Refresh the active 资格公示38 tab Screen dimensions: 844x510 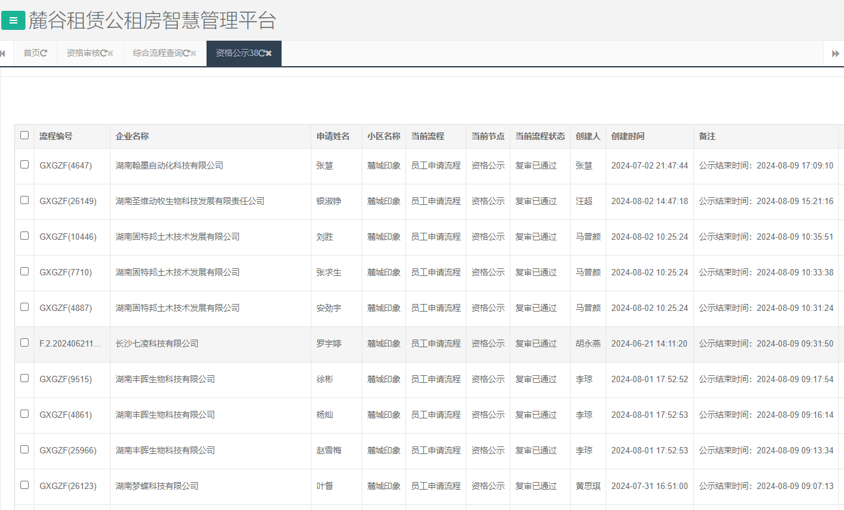click(x=261, y=53)
